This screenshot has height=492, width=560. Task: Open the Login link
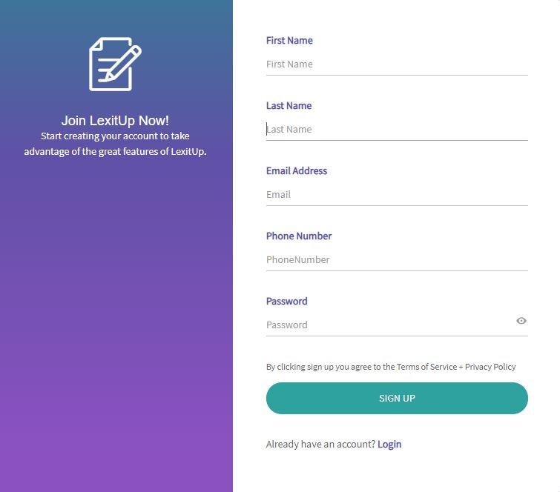click(389, 445)
